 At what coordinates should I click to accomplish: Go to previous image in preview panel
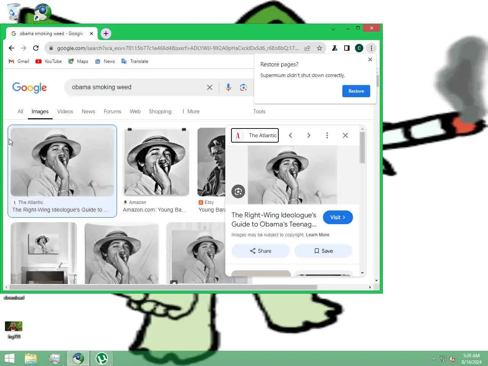(x=291, y=135)
